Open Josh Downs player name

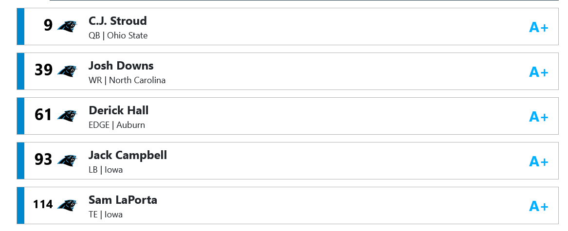click(x=121, y=66)
